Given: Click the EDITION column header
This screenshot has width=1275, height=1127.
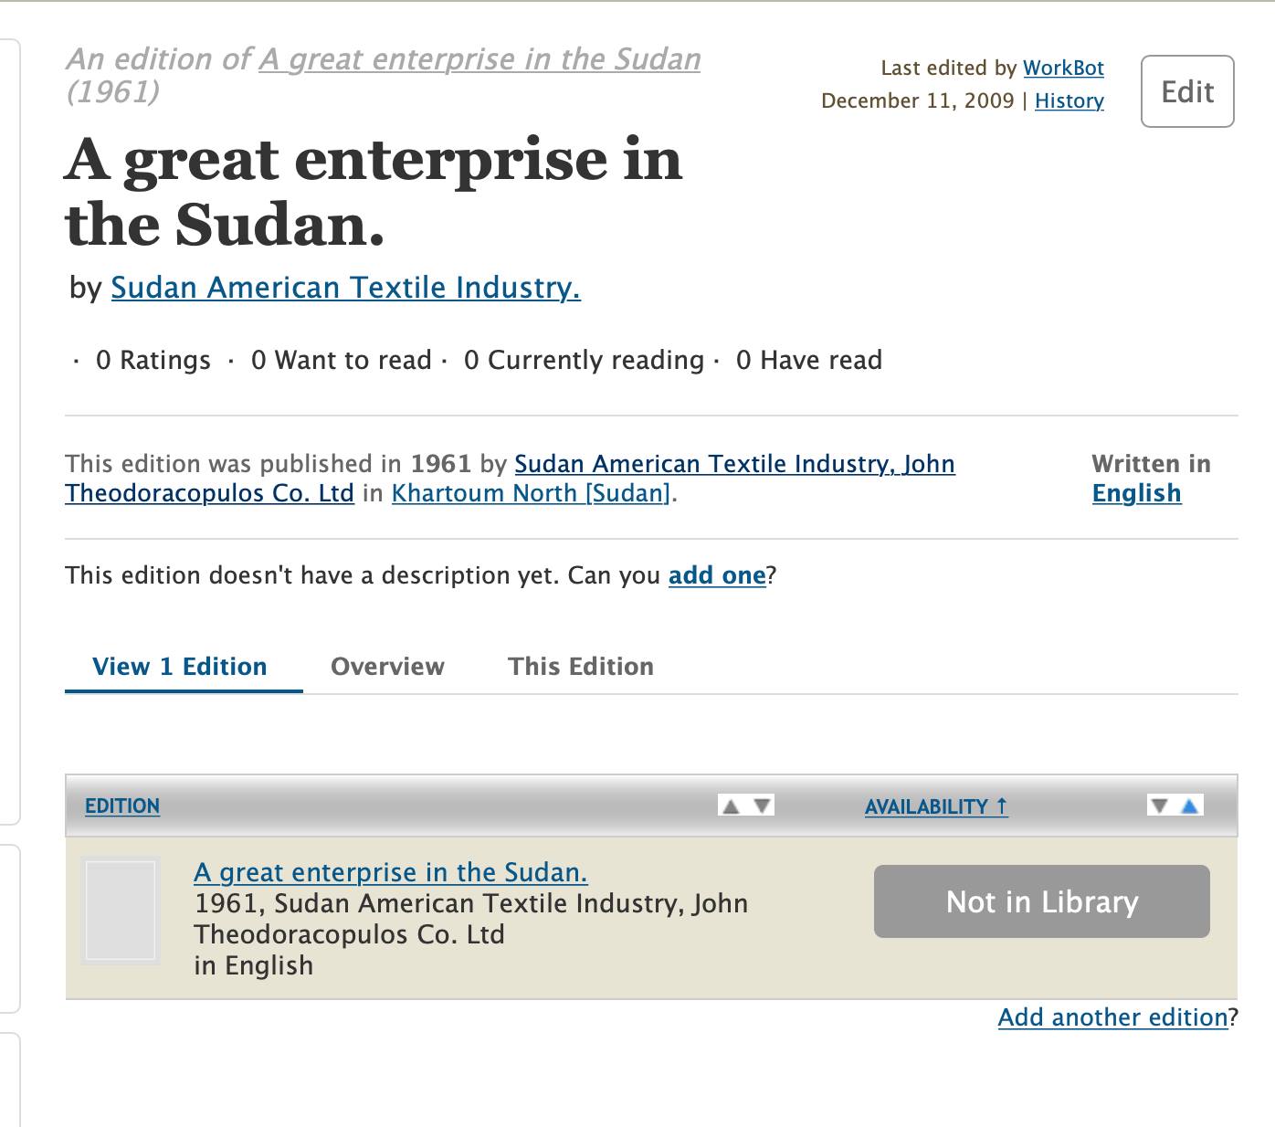Looking at the screenshot, I should (x=122, y=806).
